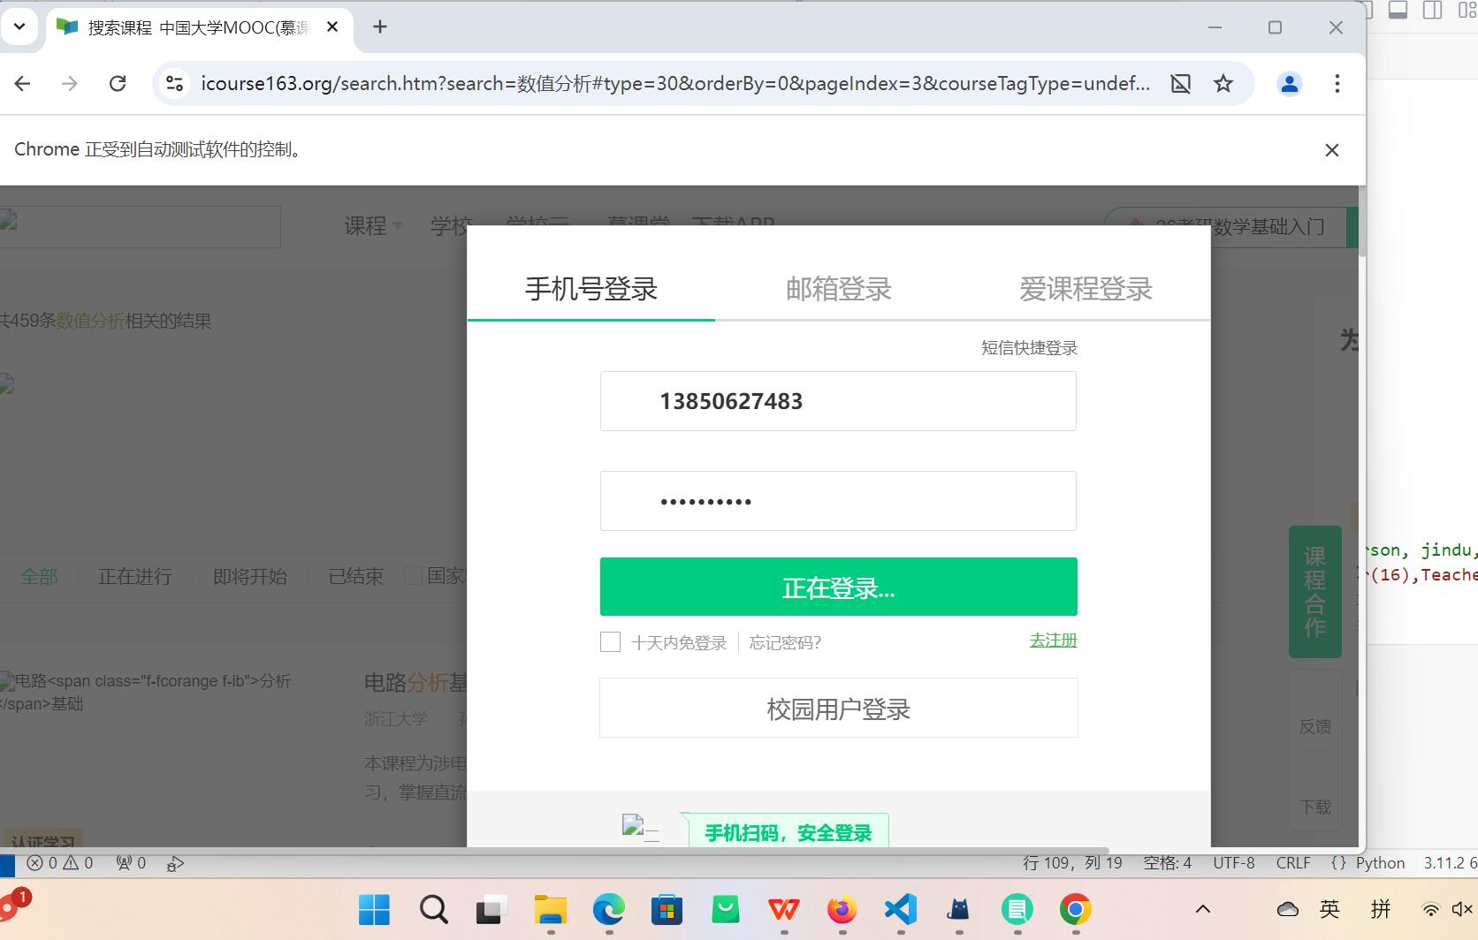
Task: Click the VS Code errors and warnings indicator
Action: (x=60, y=863)
